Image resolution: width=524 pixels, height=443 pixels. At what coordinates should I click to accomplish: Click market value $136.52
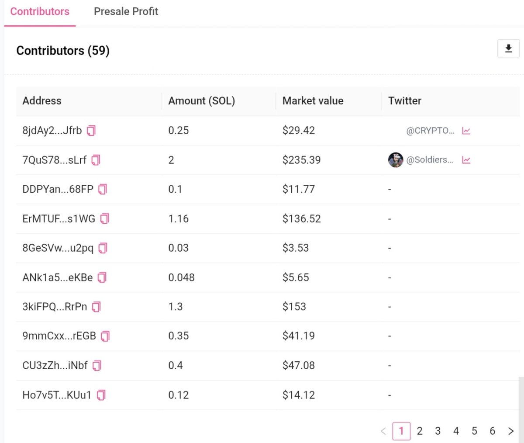pyautogui.click(x=302, y=219)
